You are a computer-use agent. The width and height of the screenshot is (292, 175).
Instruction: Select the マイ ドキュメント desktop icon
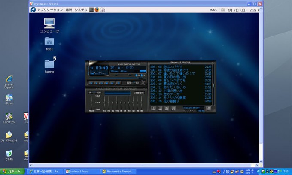point(9,137)
